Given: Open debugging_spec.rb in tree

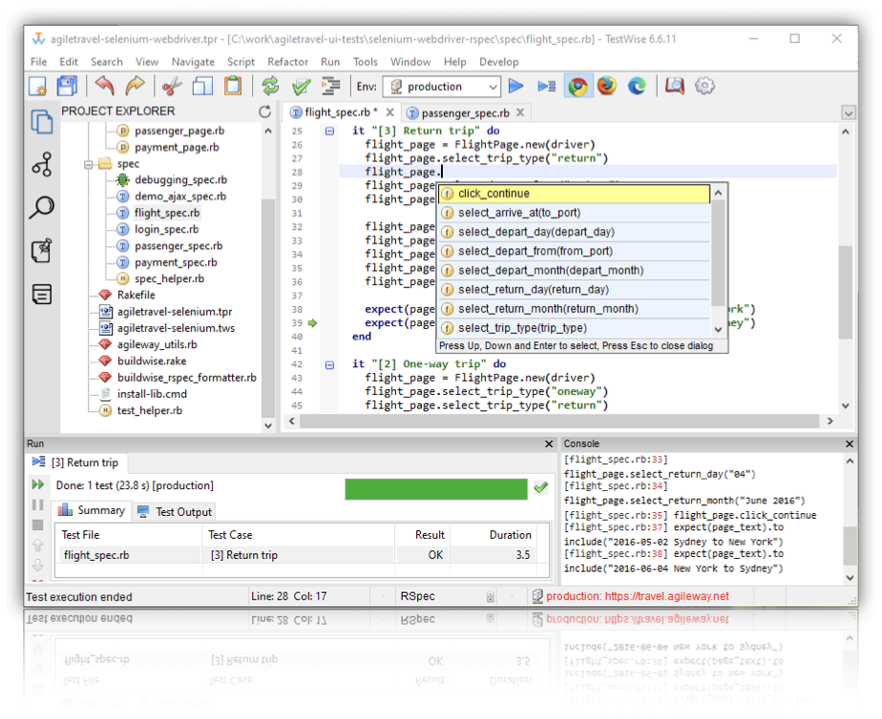Looking at the screenshot, I should [180, 179].
